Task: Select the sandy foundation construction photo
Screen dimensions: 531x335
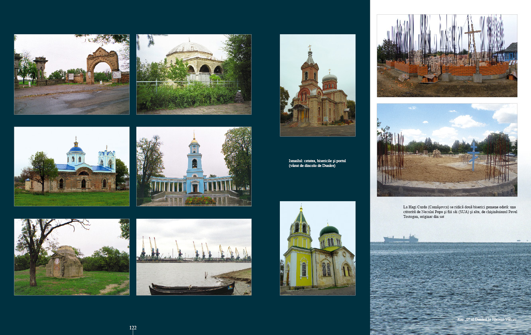Action: coord(447,150)
